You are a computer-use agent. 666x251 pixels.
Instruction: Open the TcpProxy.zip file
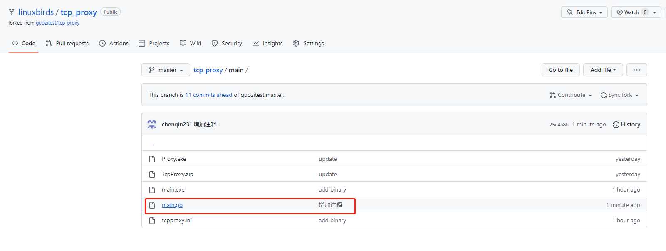(178, 174)
